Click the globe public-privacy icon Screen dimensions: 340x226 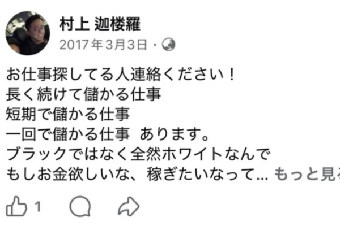click(169, 45)
